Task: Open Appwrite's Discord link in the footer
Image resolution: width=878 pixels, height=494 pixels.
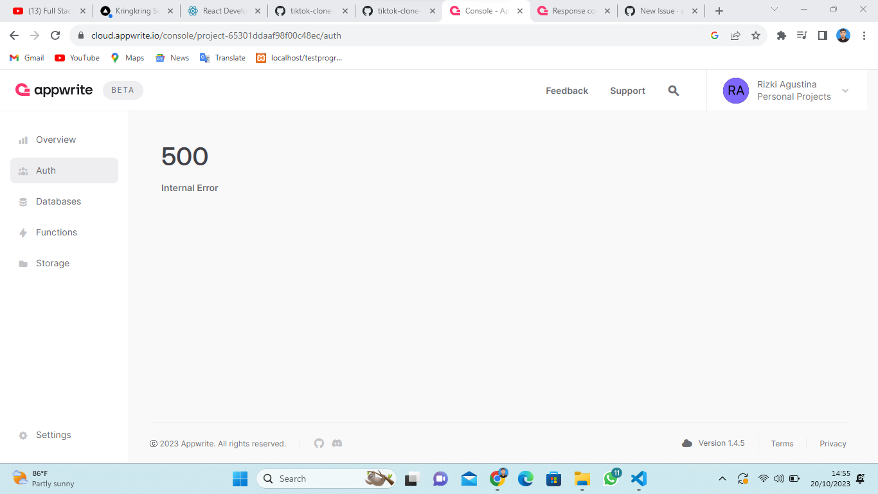Action: click(x=337, y=443)
